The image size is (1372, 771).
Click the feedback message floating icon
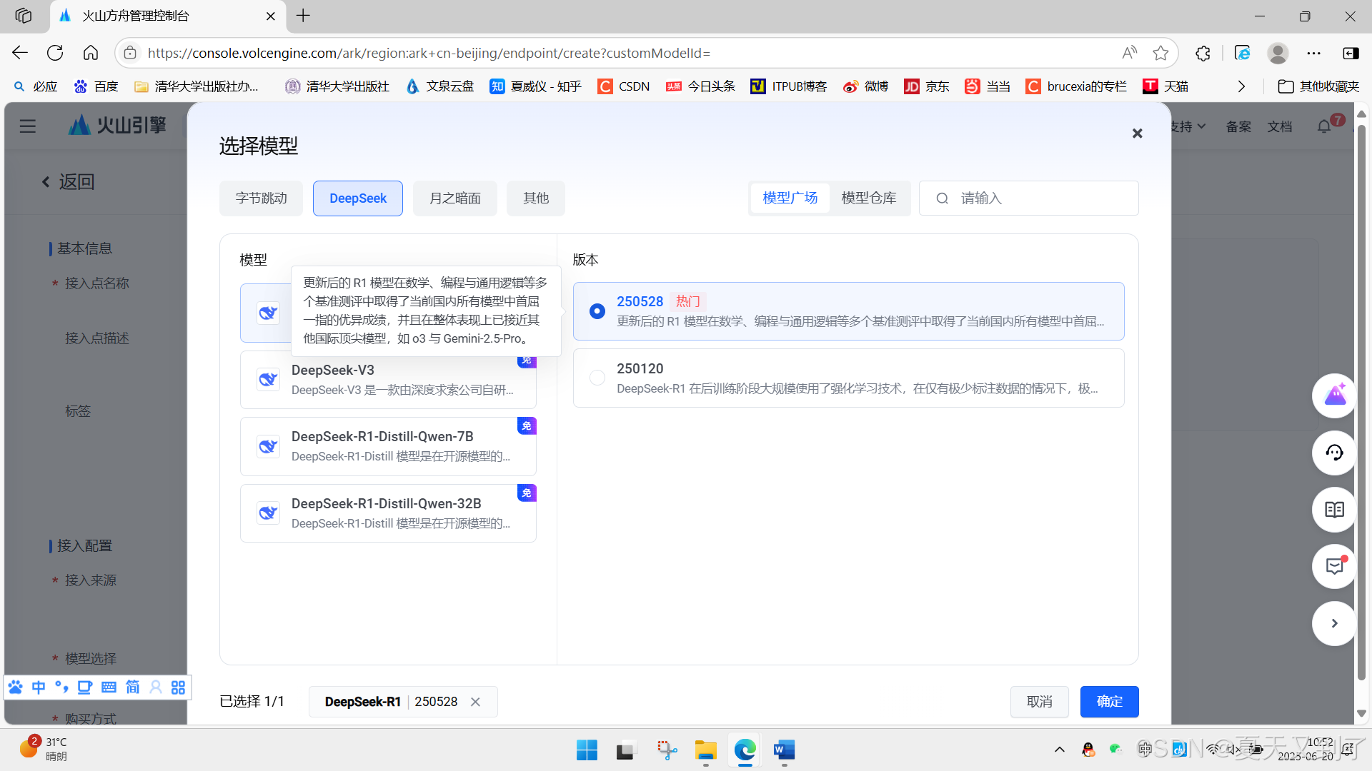point(1333,567)
